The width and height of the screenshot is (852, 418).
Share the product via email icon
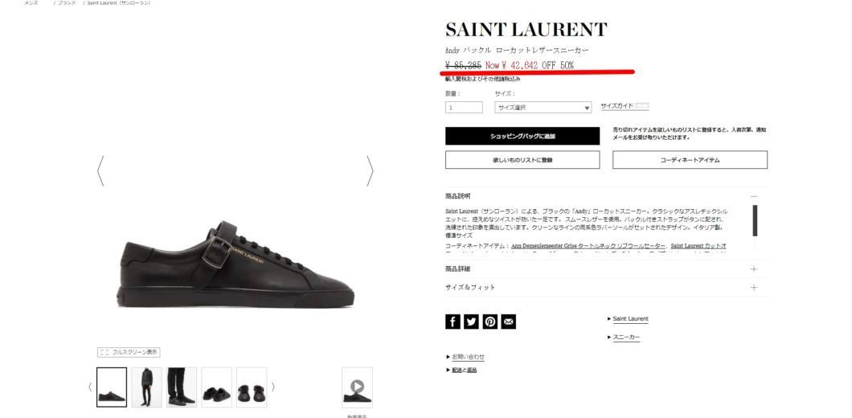pyautogui.click(x=509, y=322)
